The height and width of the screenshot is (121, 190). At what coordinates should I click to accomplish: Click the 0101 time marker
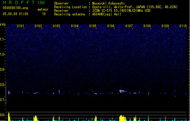[20, 26]
